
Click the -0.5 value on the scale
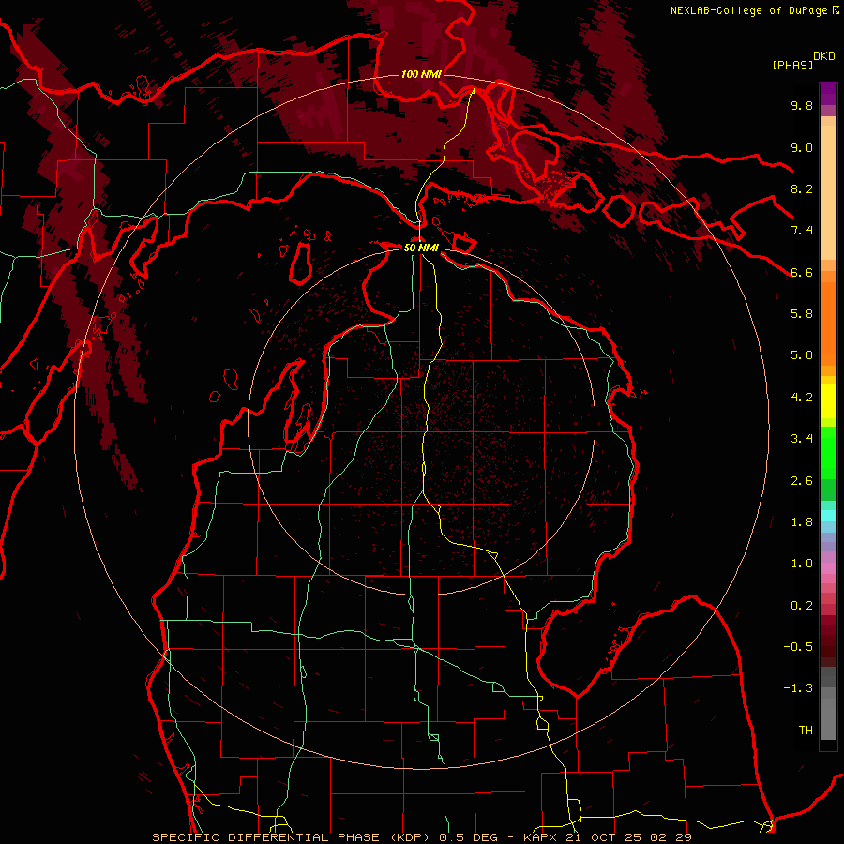(x=798, y=647)
